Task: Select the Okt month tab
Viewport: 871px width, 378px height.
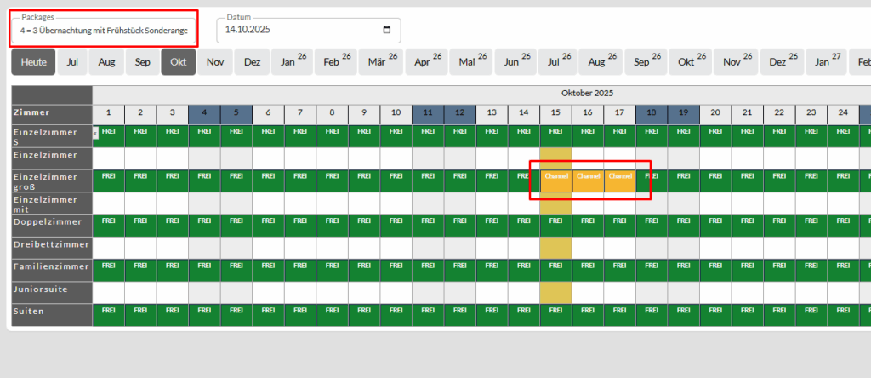Action: coord(179,62)
